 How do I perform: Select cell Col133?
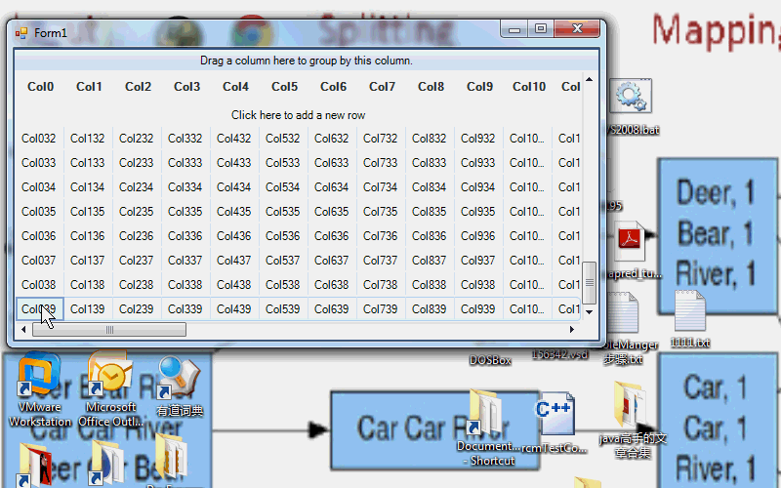pos(87,162)
